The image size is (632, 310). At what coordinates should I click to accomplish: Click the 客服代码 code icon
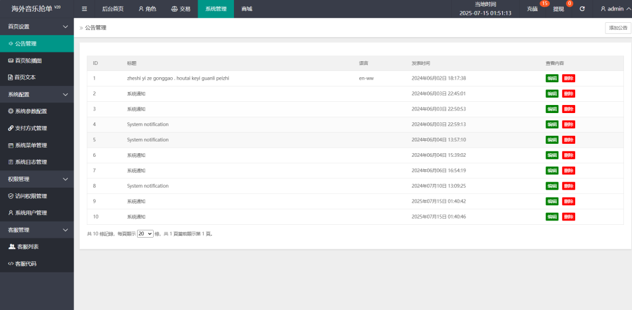(11, 264)
